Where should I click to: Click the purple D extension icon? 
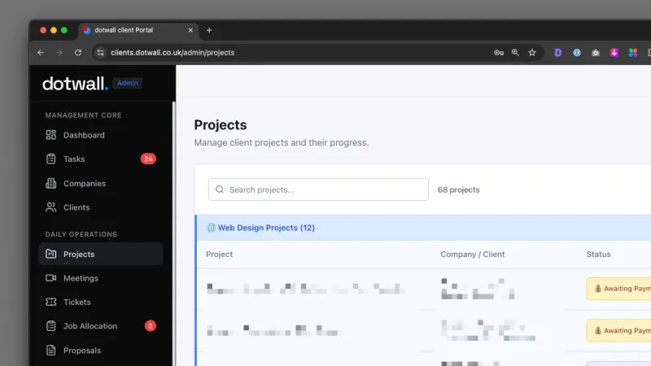(x=558, y=53)
